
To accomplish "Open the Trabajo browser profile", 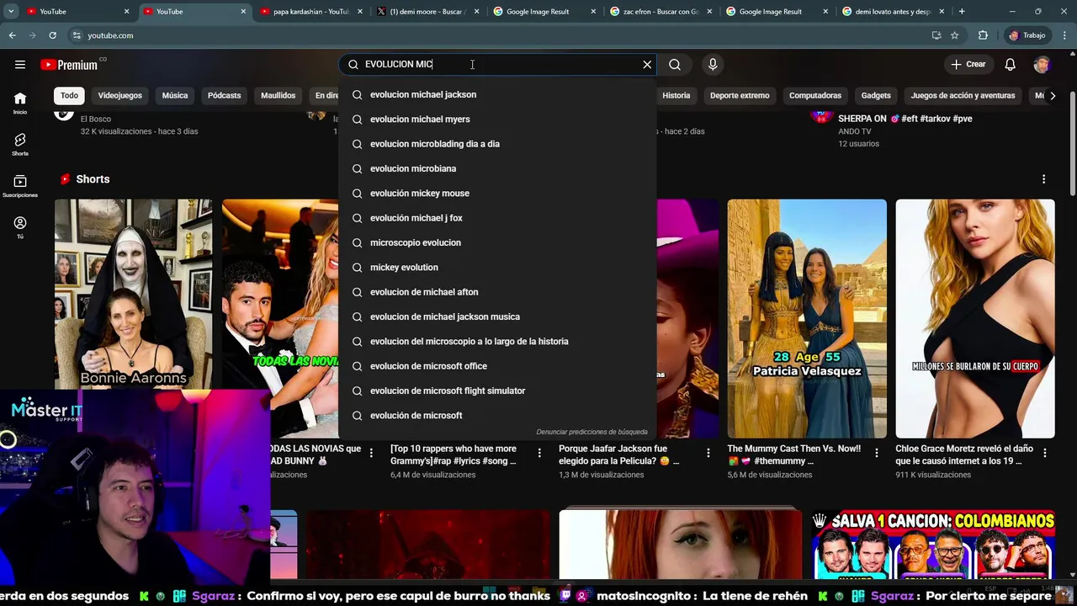I will [1027, 35].
